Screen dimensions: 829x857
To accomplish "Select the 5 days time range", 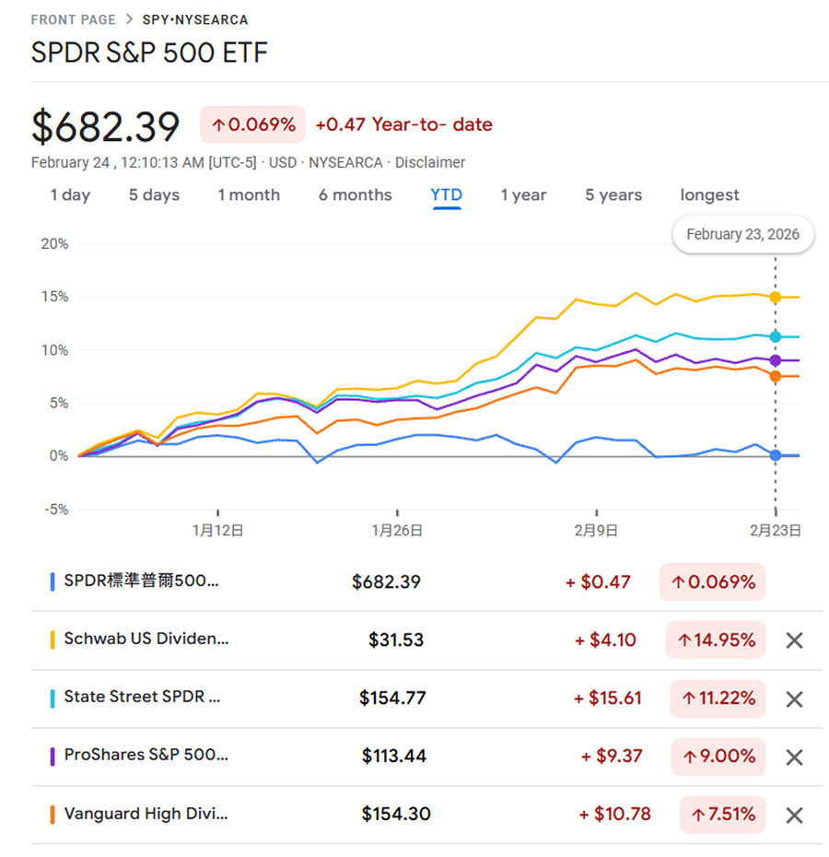I will (x=154, y=195).
